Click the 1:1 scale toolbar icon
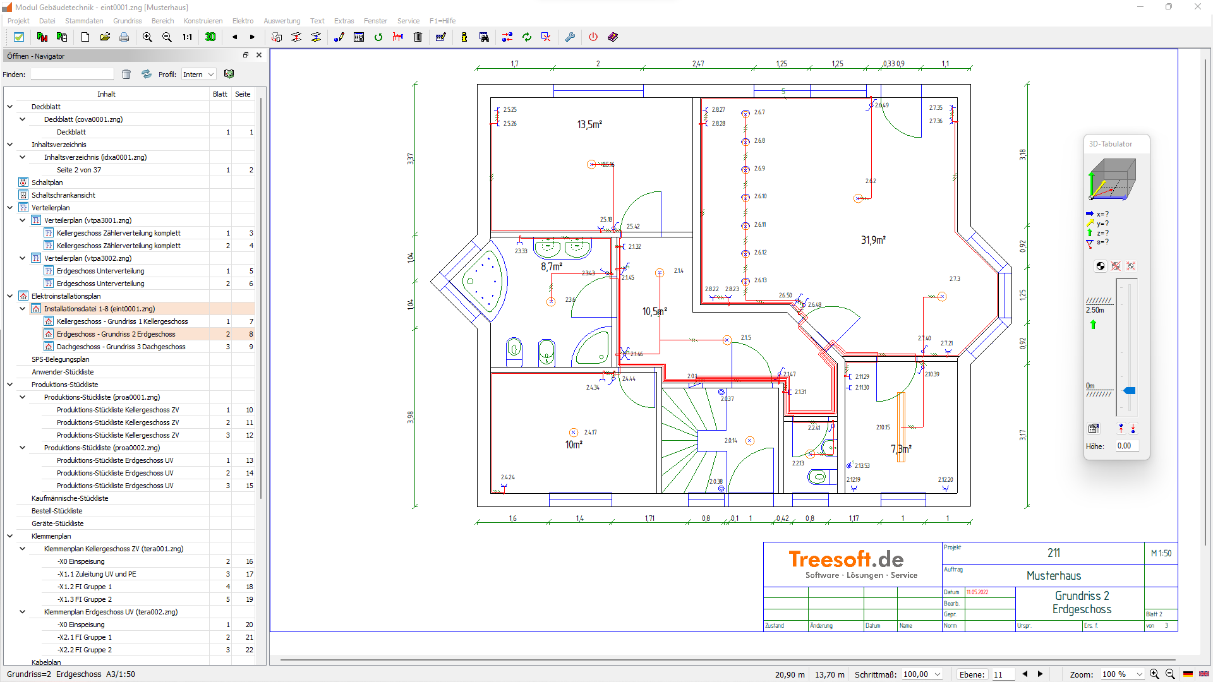The width and height of the screenshot is (1213, 682). (188, 37)
